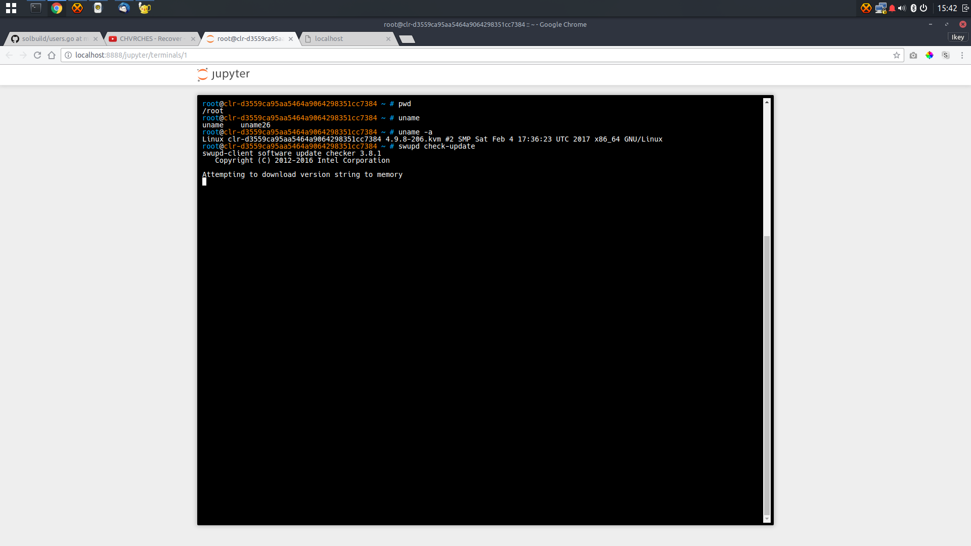
Task: Open the power menu icon
Action: (x=923, y=8)
